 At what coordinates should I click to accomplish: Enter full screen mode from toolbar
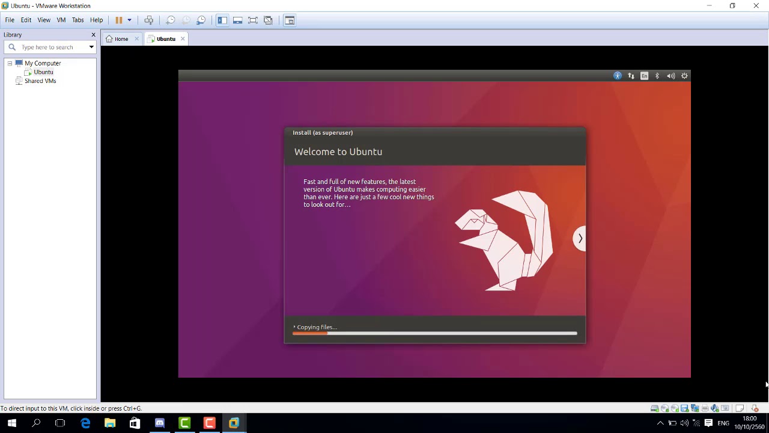pyautogui.click(x=253, y=20)
